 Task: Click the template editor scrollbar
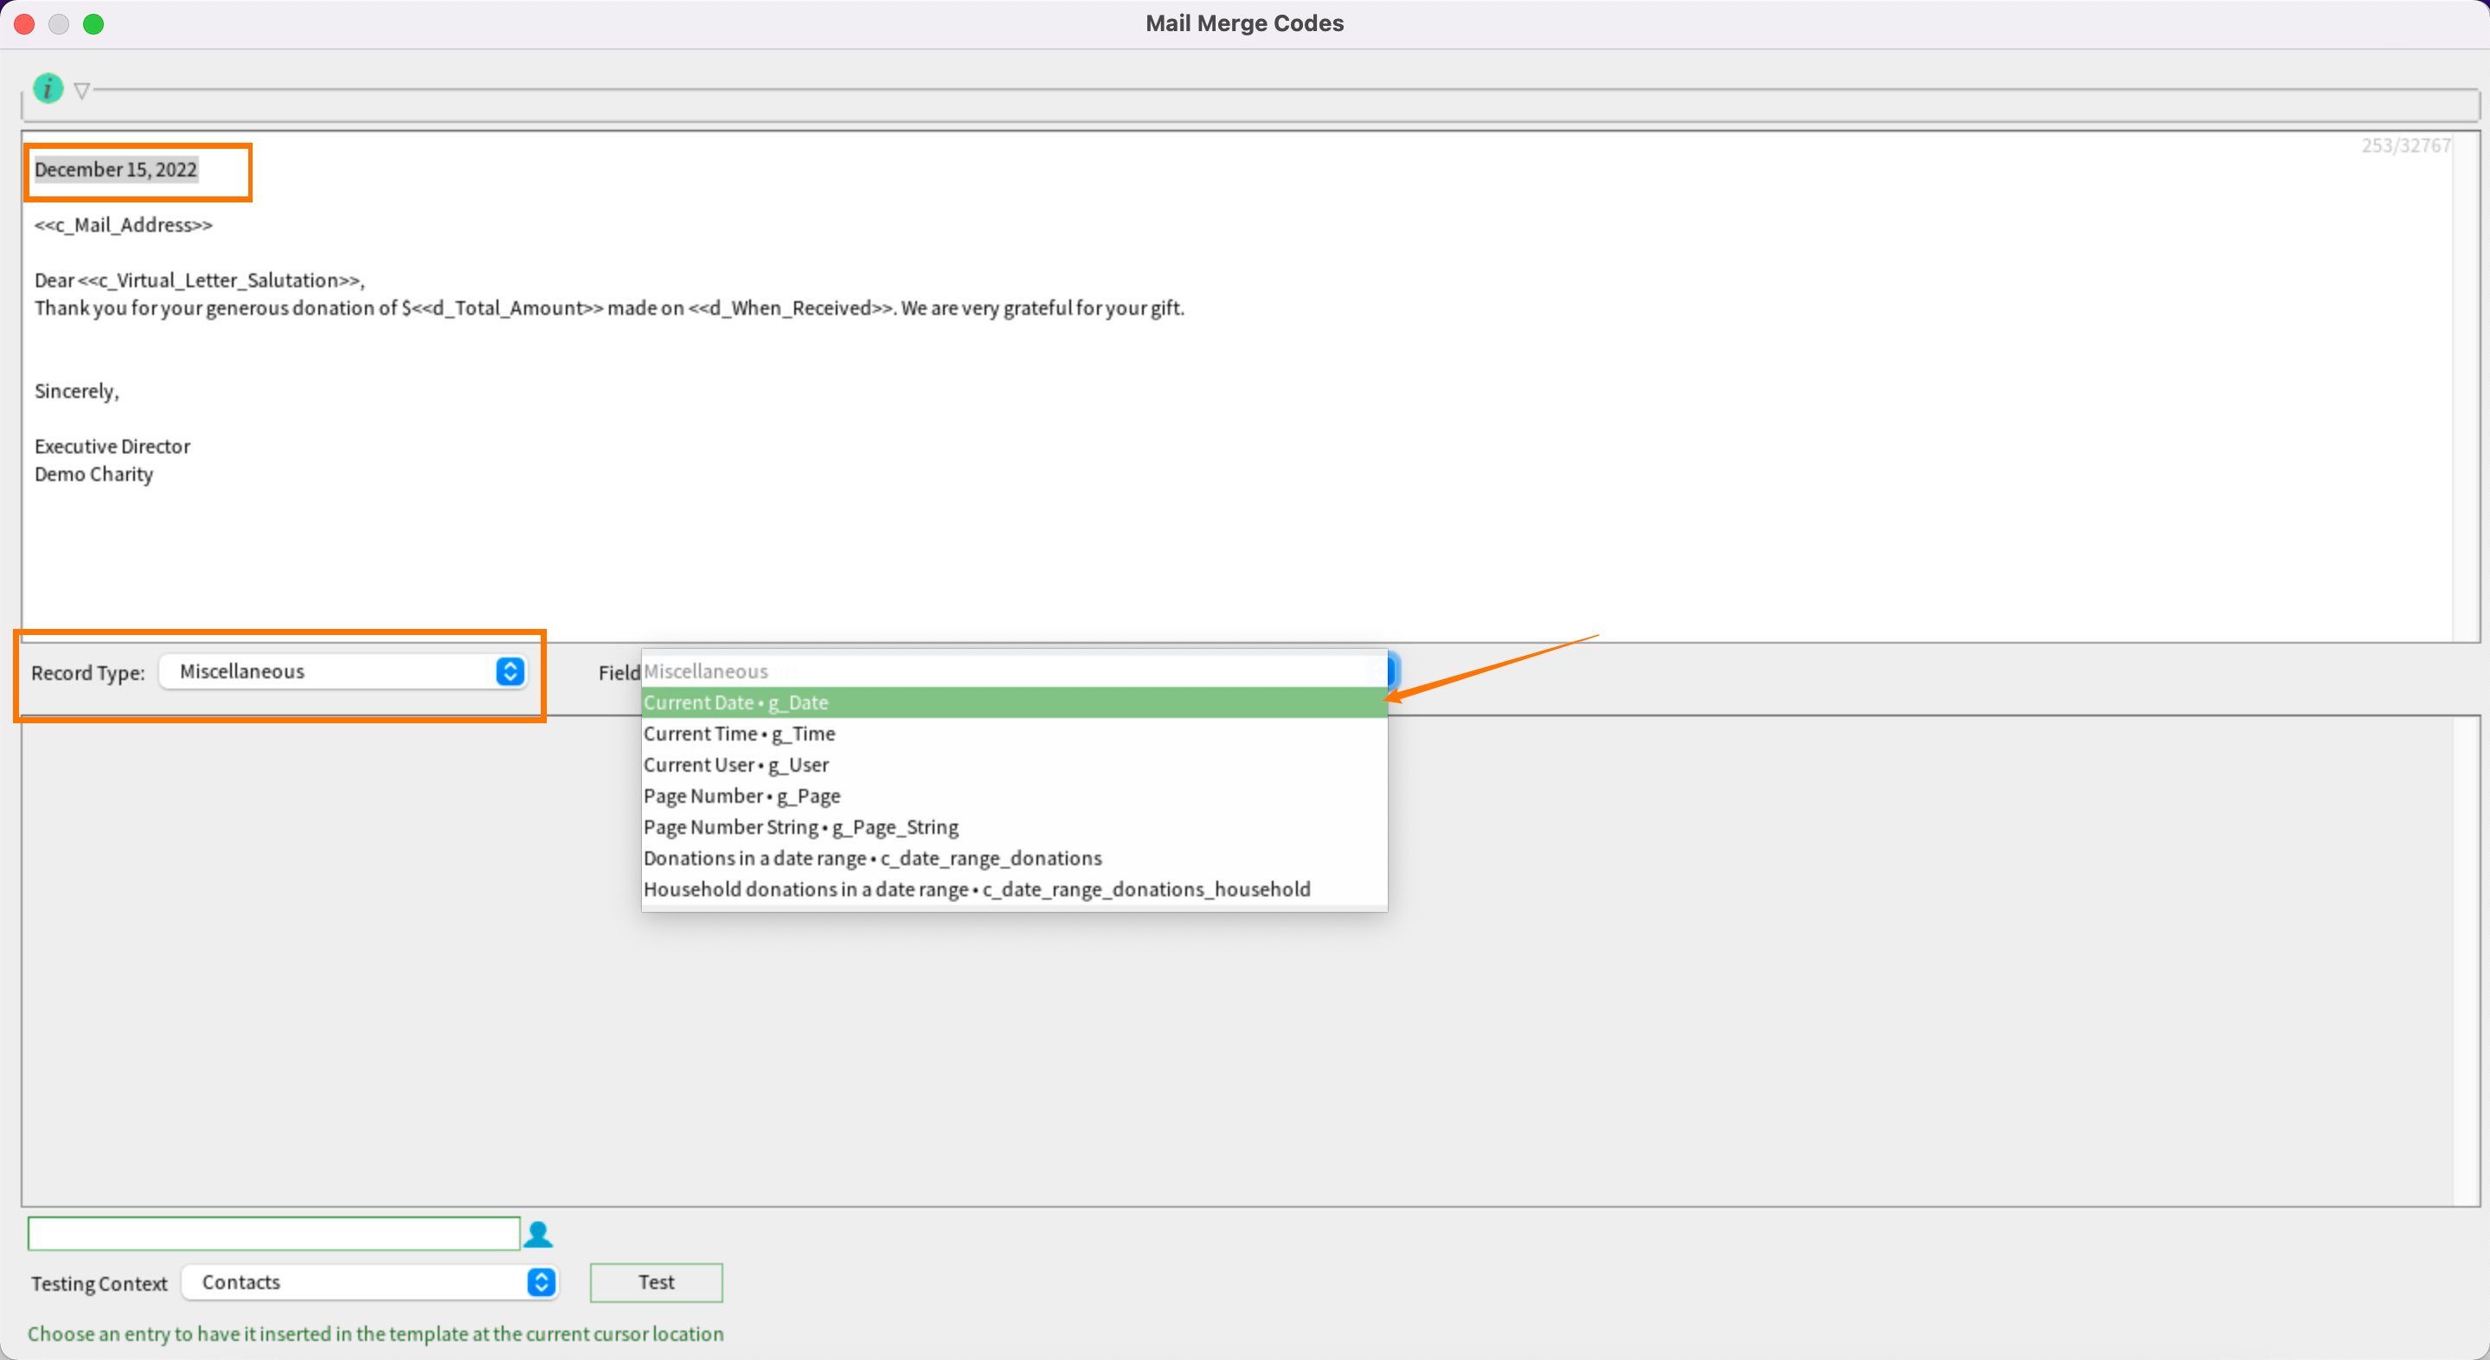pos(2465,387)
